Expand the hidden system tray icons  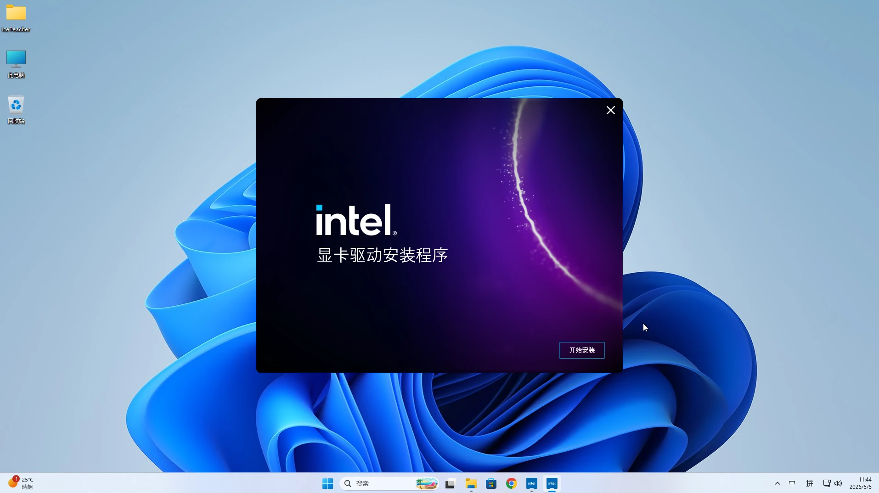pos(777,483)
